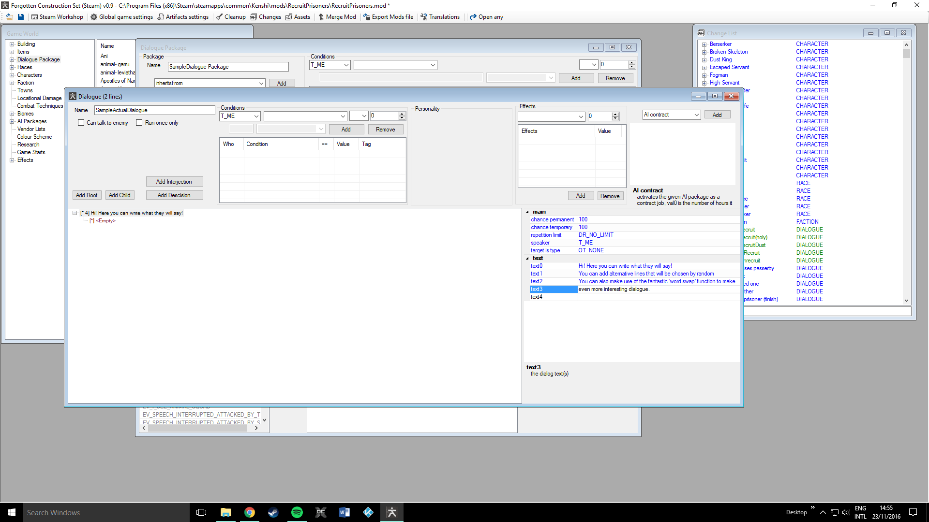
Task: Open the Translations tool
Action: [x=440, y=17]
